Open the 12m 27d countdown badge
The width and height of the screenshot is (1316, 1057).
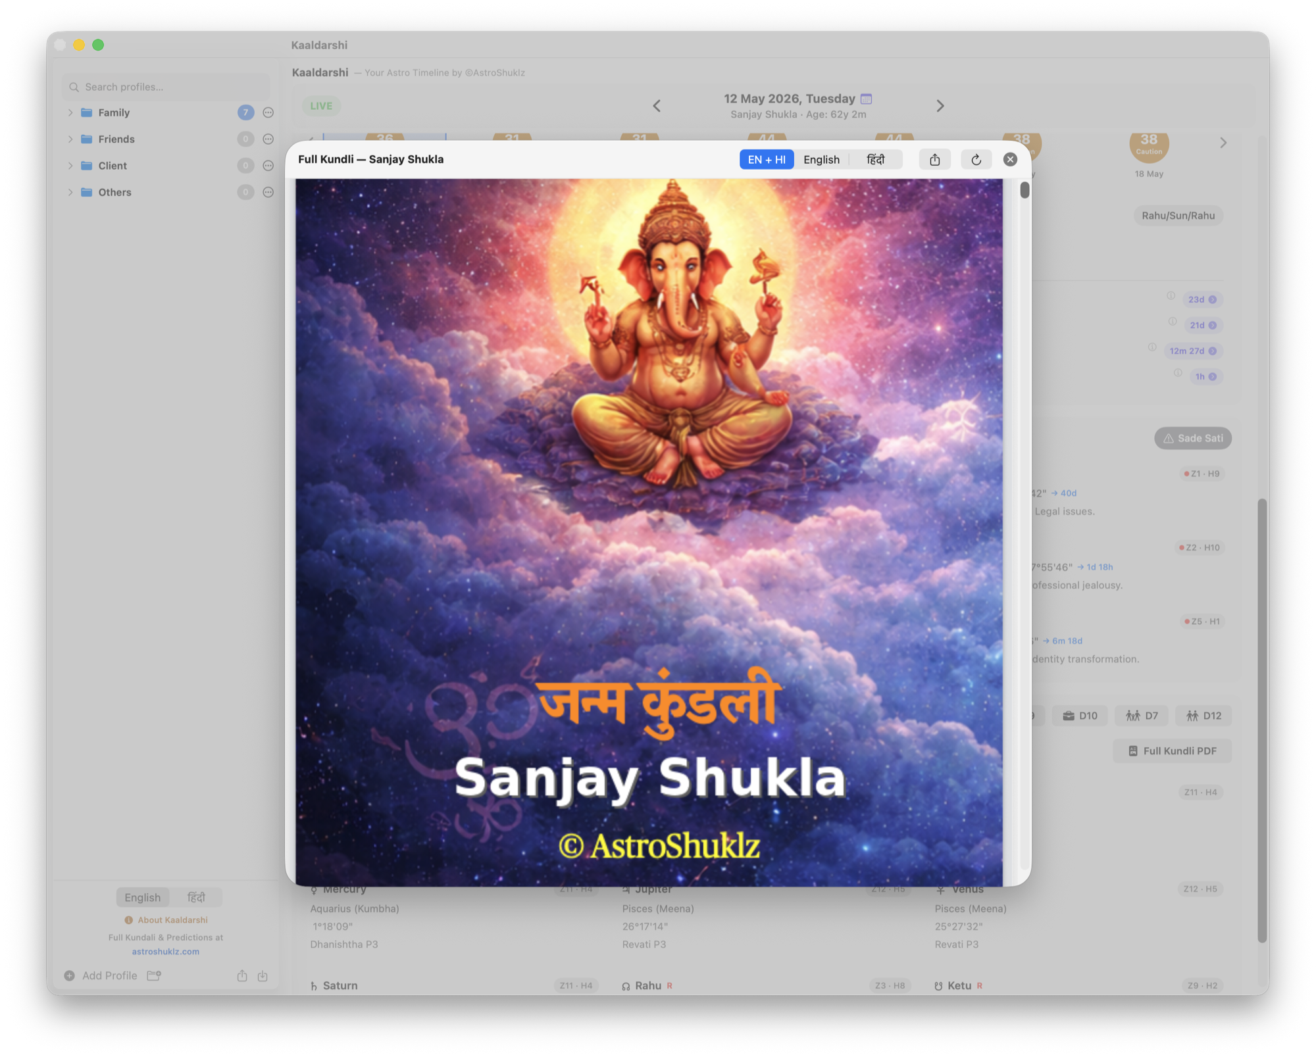(x=1193, y=351)
